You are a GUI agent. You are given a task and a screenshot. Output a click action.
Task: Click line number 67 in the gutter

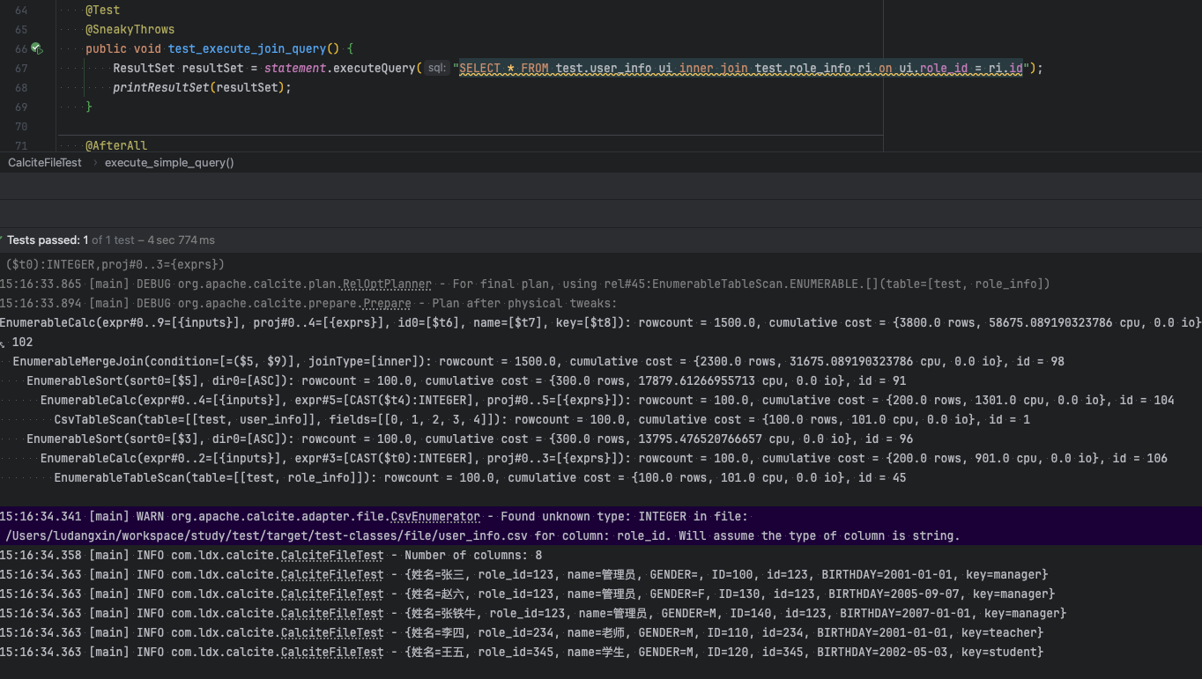click(x=21, y=69)
